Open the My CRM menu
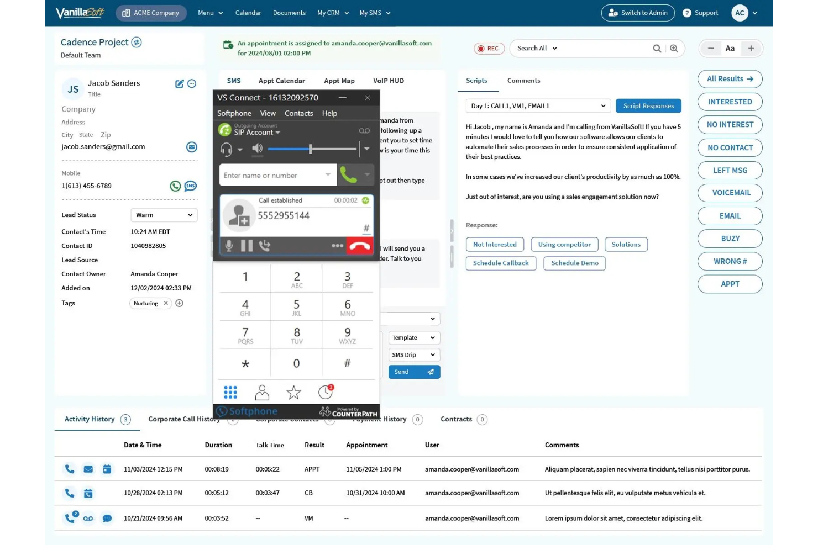Image resolution: width=818 pixels, height=545 pixels. (x=333, y=13)
